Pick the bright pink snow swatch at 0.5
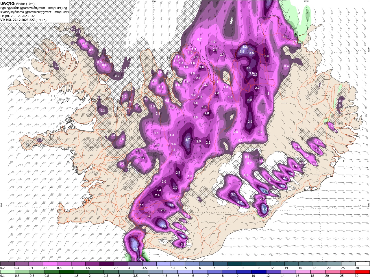Viewport: 370px width, 278px height. tap(50, 264)
